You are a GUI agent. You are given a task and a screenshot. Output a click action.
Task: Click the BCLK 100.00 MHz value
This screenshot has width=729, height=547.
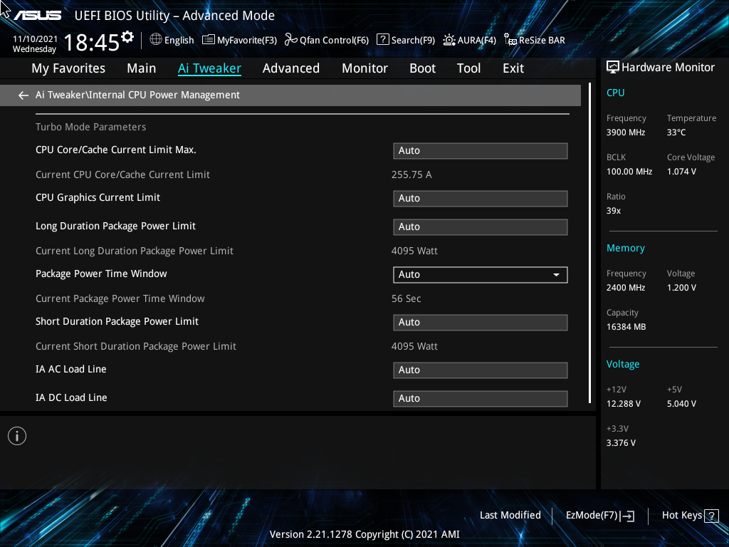point(629,172)
